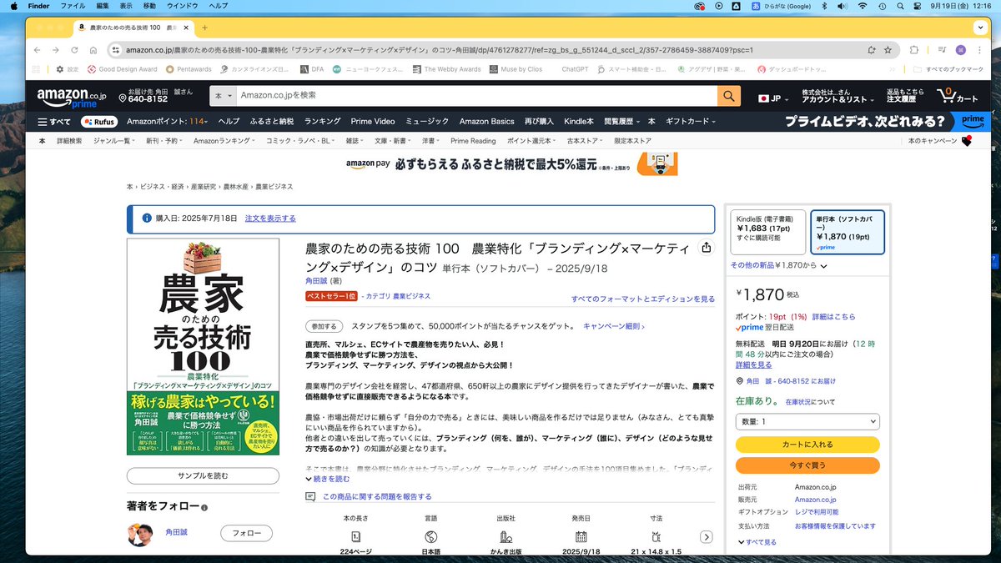Select the Kindle版 (電子書籍) format option

tap(768, 231)
